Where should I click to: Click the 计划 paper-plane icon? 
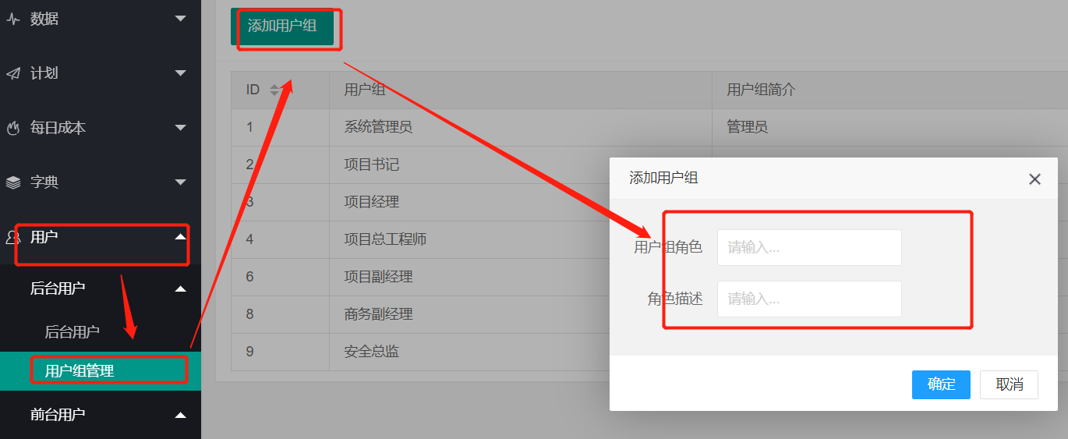tap(13, 73)
